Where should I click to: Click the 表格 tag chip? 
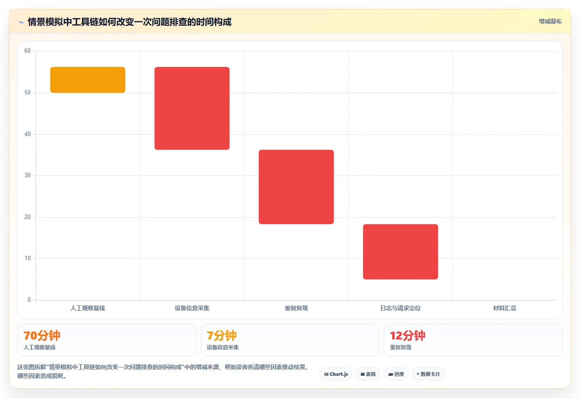[x=368, y=374]
